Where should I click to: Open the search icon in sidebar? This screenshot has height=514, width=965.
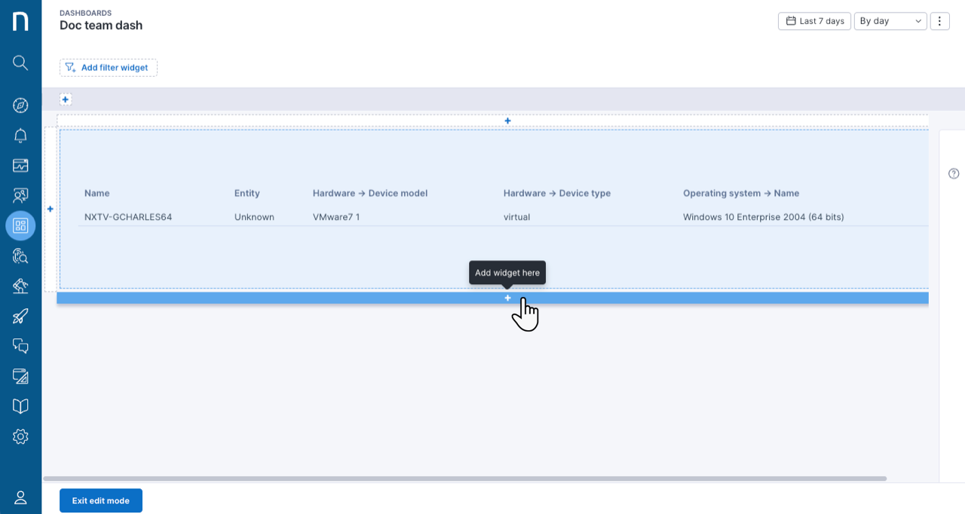point(20,63)
